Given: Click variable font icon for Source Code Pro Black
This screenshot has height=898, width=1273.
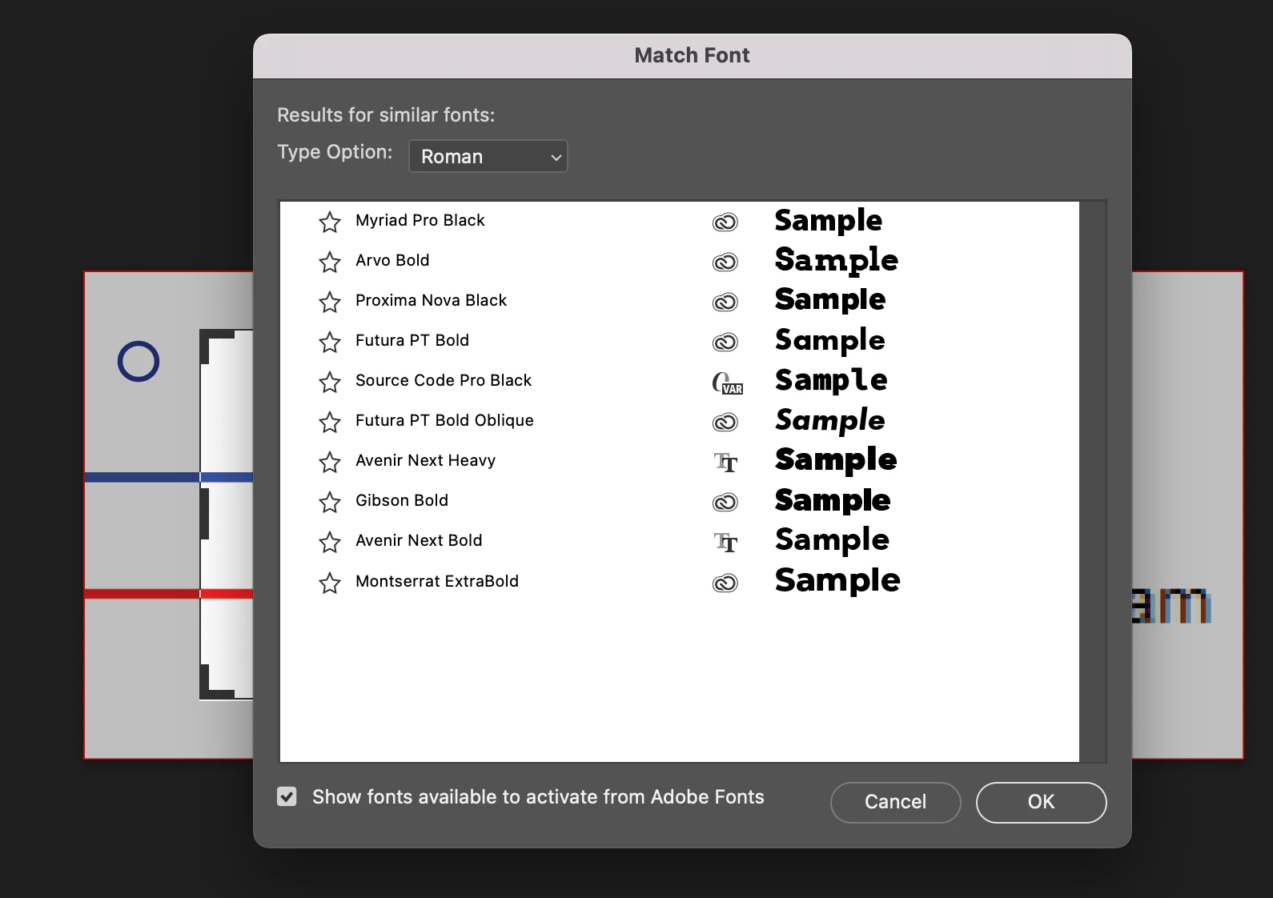Looking at the screenshot, I should click(728, 383).
